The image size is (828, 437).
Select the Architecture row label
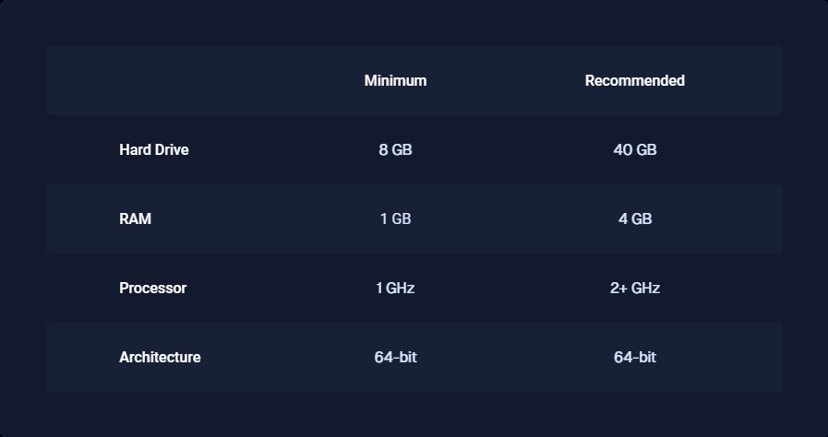160,357
